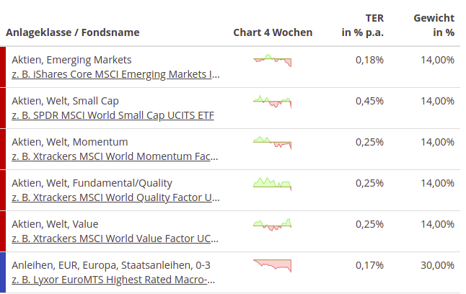Click the Momentum 4-week chart thumbnail
466x294 pixels.
[273, 143]
